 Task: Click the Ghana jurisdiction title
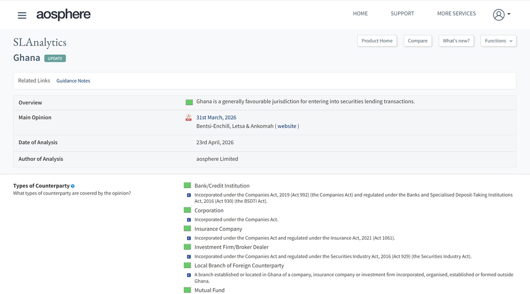click(x=27, y=58)
